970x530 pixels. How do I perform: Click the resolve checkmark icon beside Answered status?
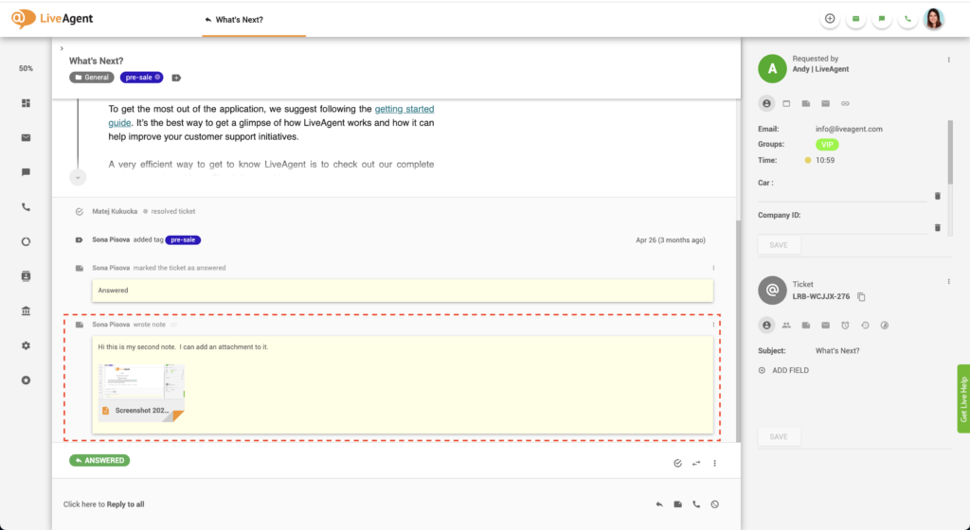tap(677, 464)
